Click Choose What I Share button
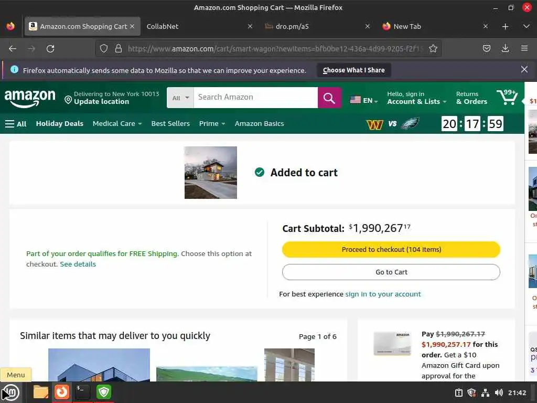Viewport: 537px width, 403px height. [354, 70]
